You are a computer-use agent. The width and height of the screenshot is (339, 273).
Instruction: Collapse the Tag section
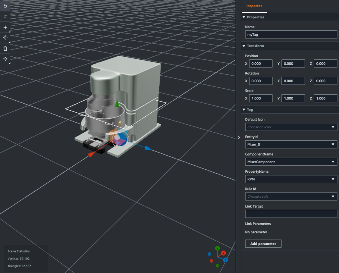pos(244,110)
